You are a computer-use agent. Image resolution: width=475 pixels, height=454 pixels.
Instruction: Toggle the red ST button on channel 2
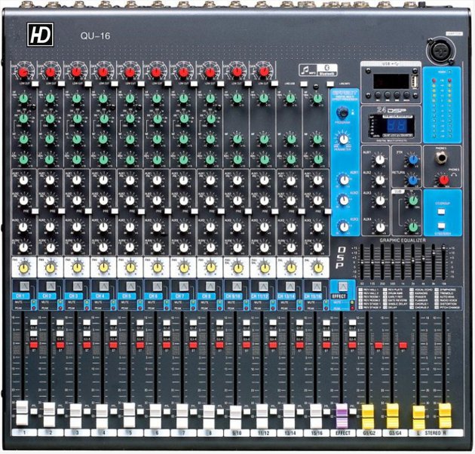pos(60,345)
